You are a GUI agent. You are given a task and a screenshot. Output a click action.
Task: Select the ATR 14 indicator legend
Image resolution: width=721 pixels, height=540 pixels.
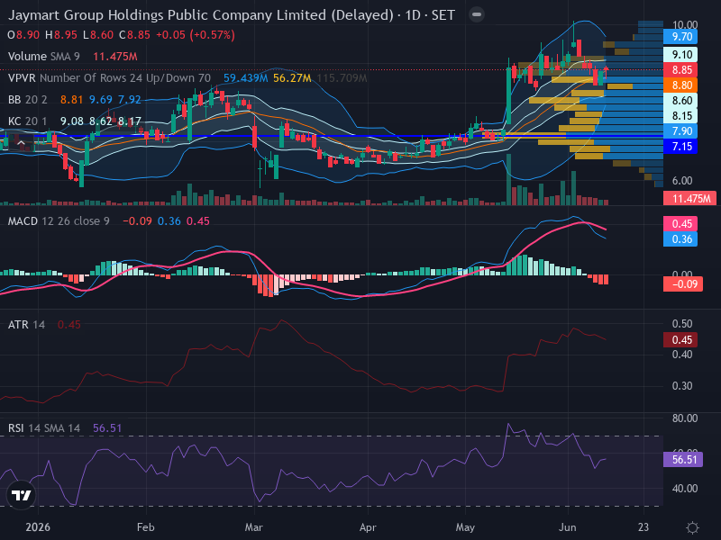(26, 325)
